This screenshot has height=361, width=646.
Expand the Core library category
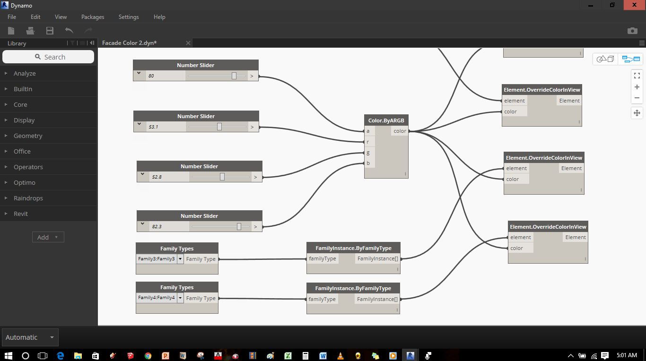pyautogui.click(x=48, y=104)
